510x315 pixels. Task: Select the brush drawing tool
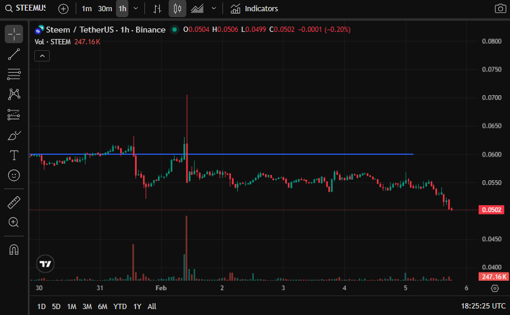coord(14,135)
